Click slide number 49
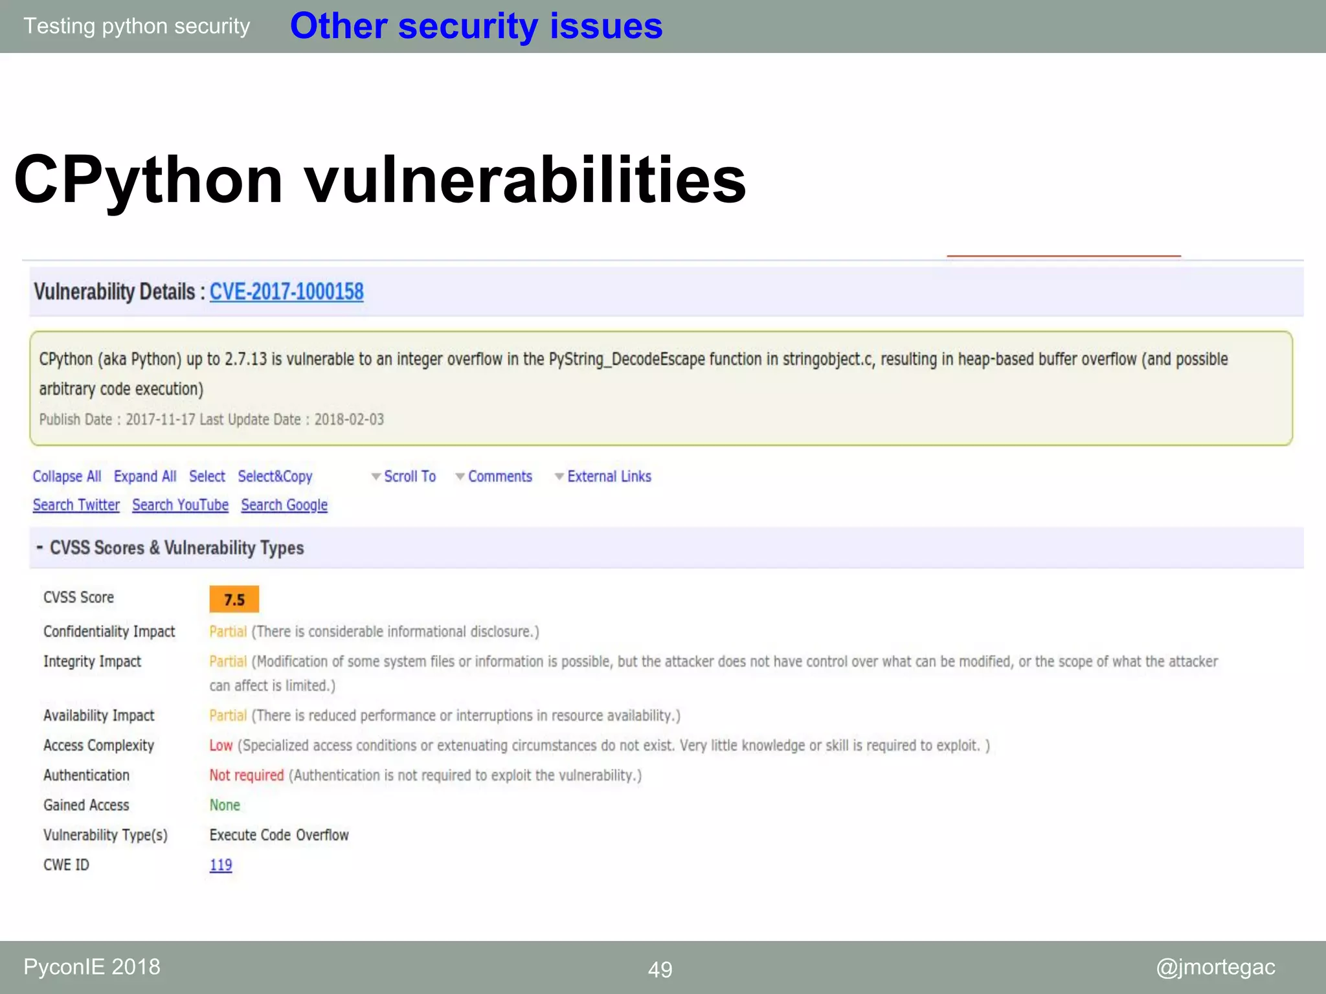 (660, 969)
